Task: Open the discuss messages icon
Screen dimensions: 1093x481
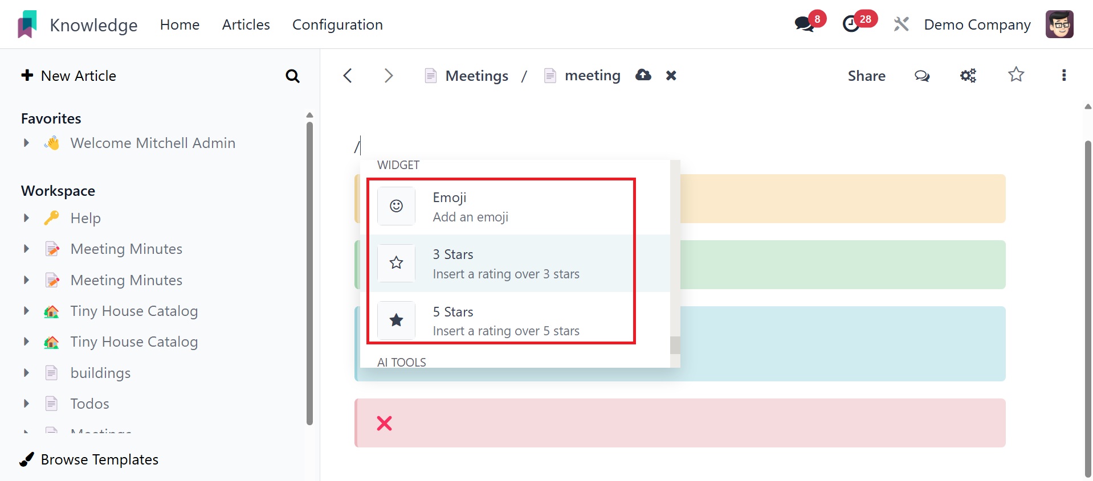Action: click(x=804, y=24)
